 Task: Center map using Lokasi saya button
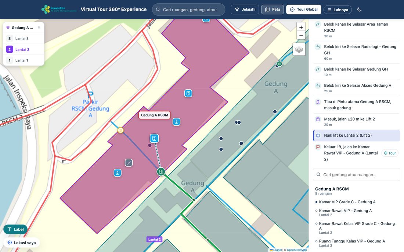(22, 243)
